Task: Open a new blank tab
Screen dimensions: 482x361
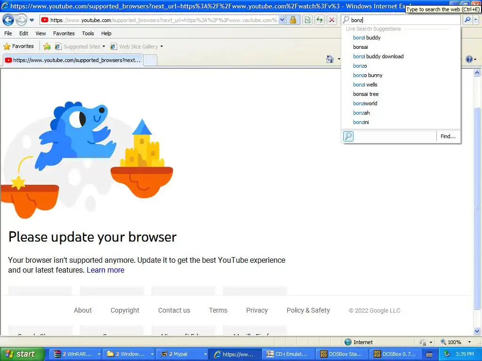Action: click(150, 60)
